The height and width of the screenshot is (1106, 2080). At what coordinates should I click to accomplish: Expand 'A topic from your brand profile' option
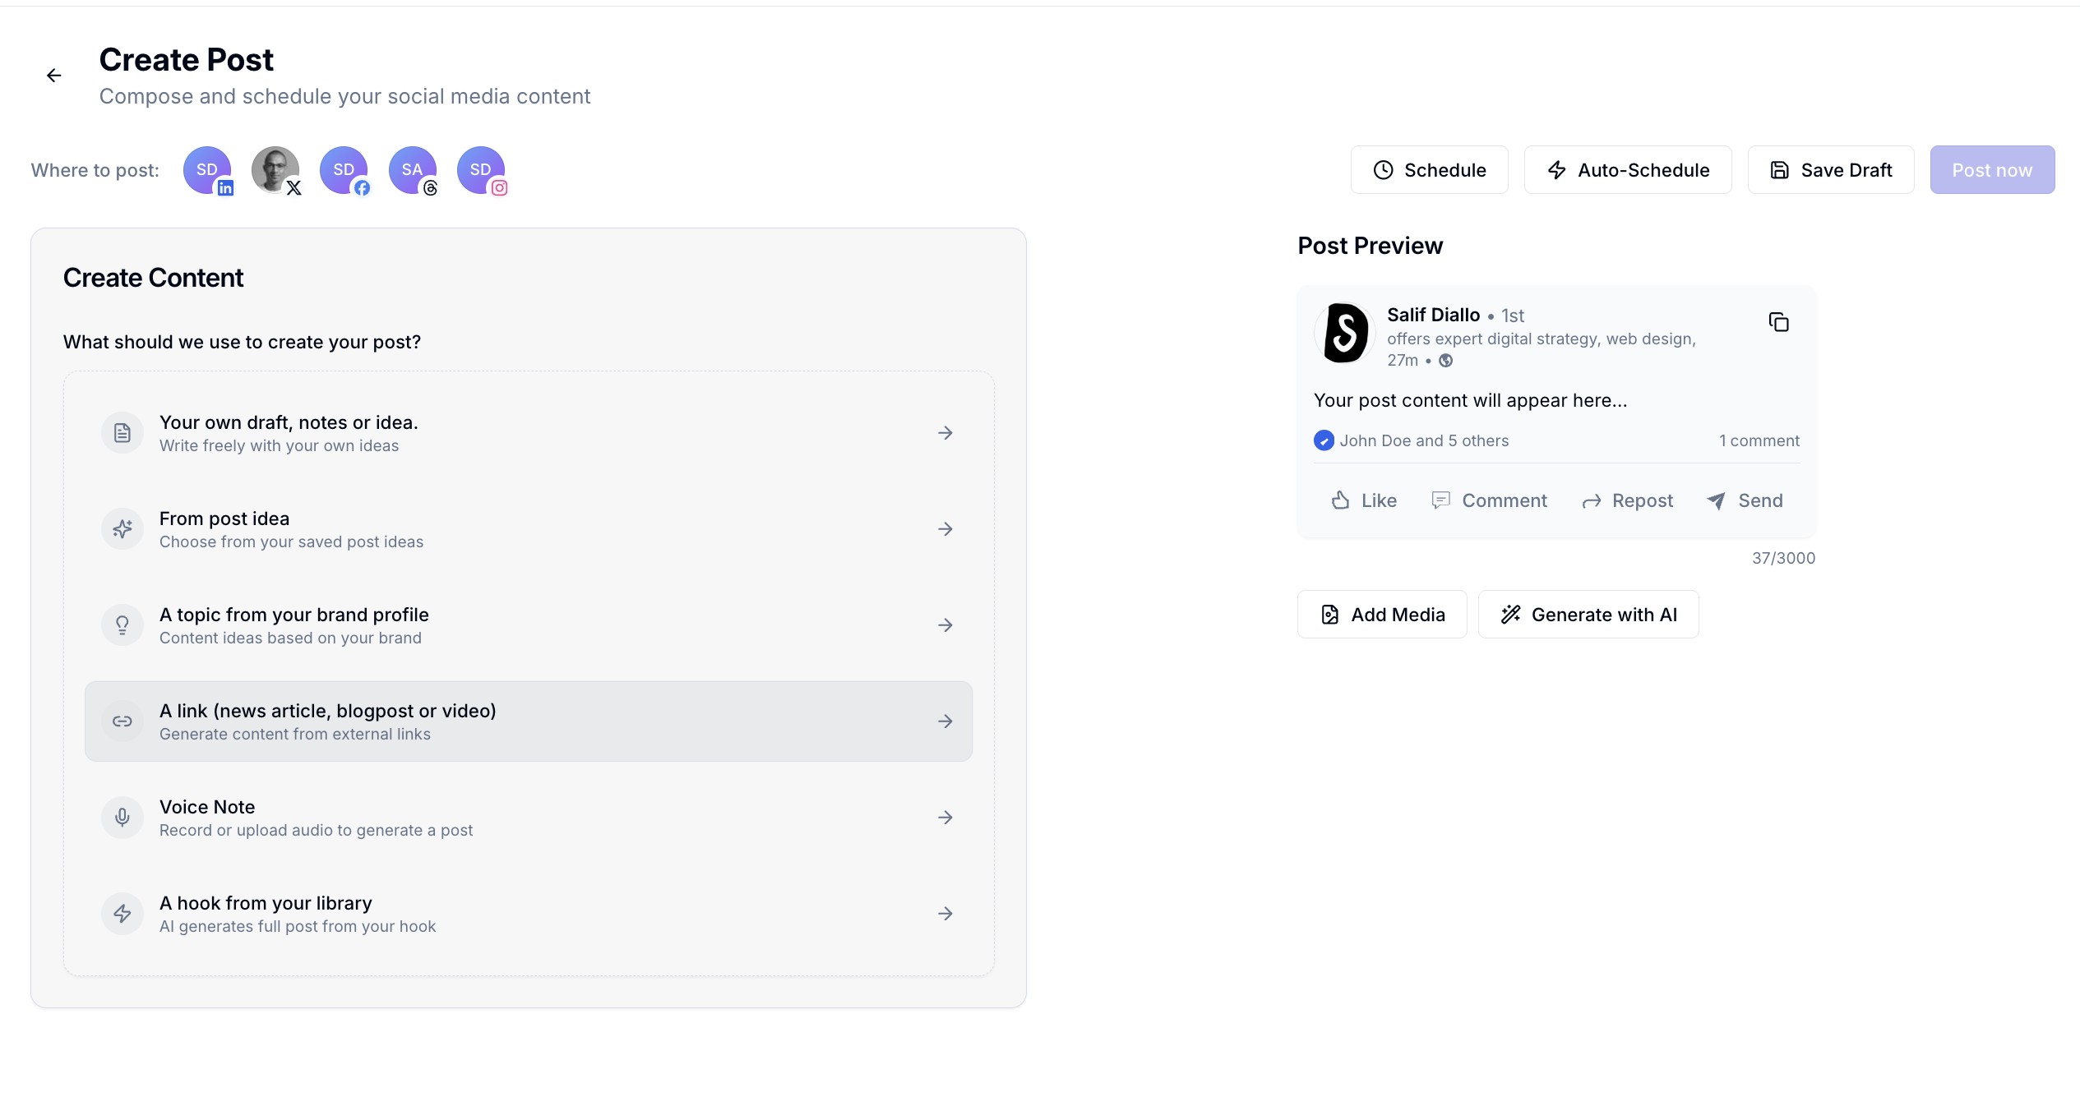(x=529, y=624)
